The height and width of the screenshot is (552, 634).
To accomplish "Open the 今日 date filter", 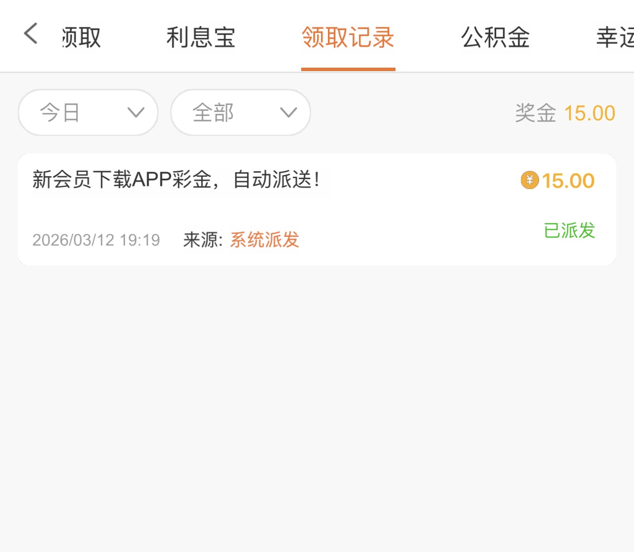I will point(88,113).
